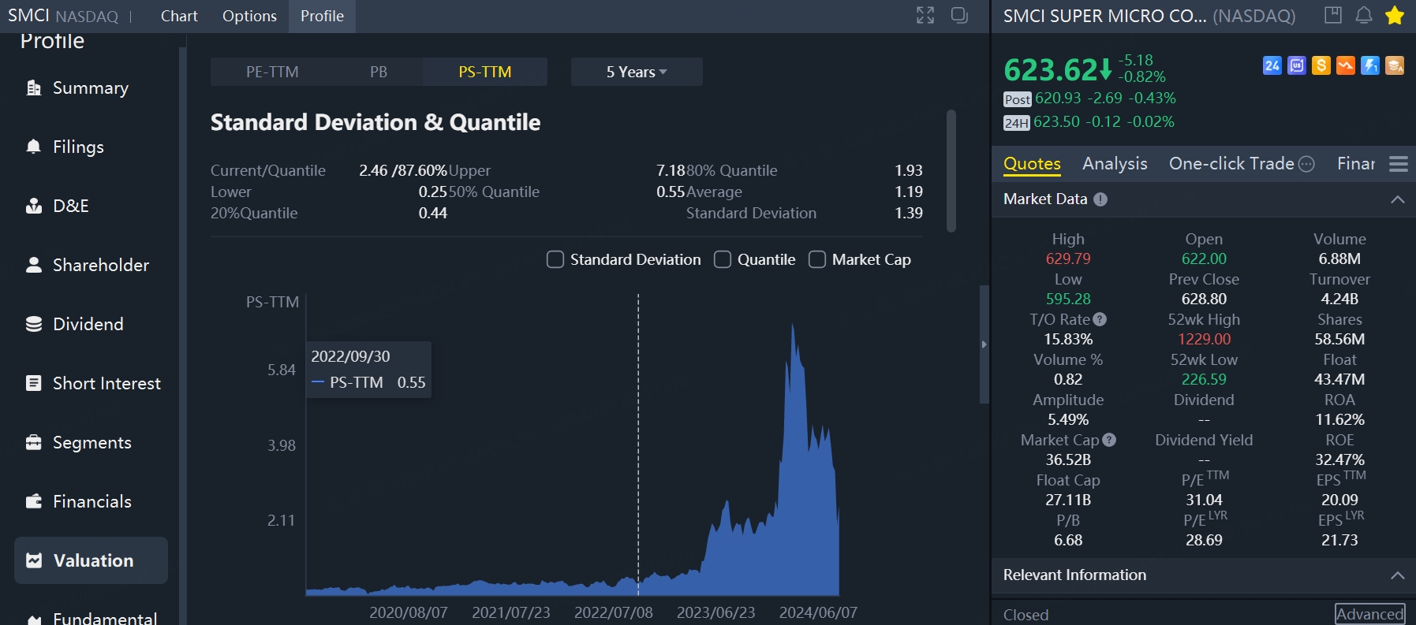Viewport: 1416px width, 625px height.
Task: Open the Analysis tab
Action: pos(1115,164)
